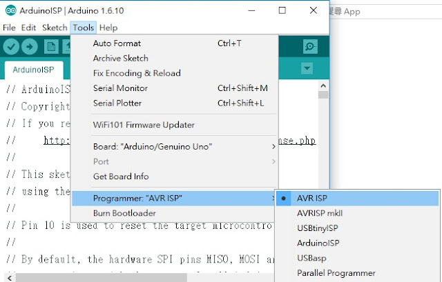Select AVR ISP programmer option
This screenshot has height=282, width=442.
(x=358, y=198)
